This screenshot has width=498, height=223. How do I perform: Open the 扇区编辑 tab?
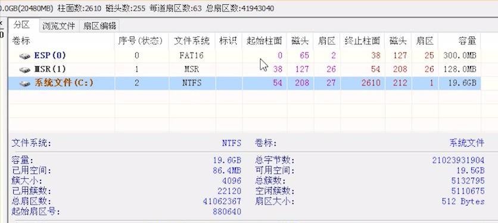[x=99, y=26]
